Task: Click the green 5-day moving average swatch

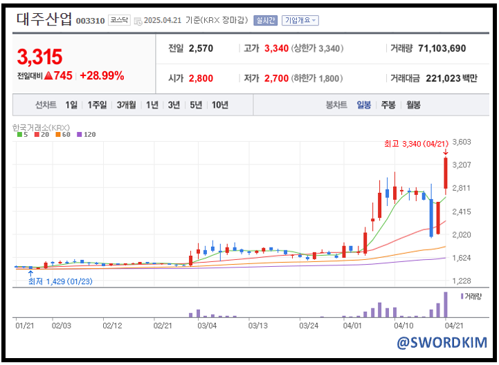Action: pos(19,135)
